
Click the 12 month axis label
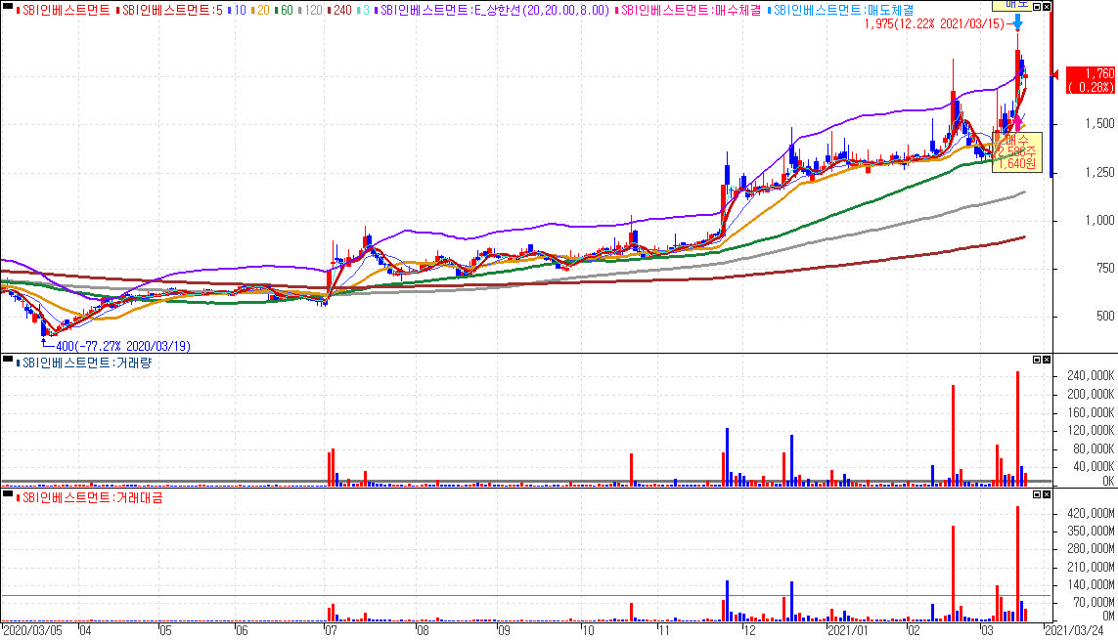pos(748,631)
